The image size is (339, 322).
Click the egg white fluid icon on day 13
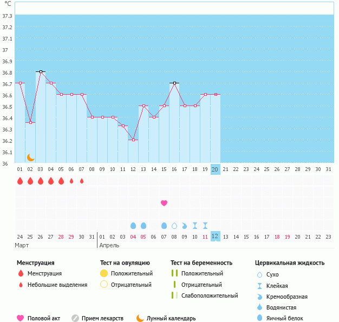(144, 225)
